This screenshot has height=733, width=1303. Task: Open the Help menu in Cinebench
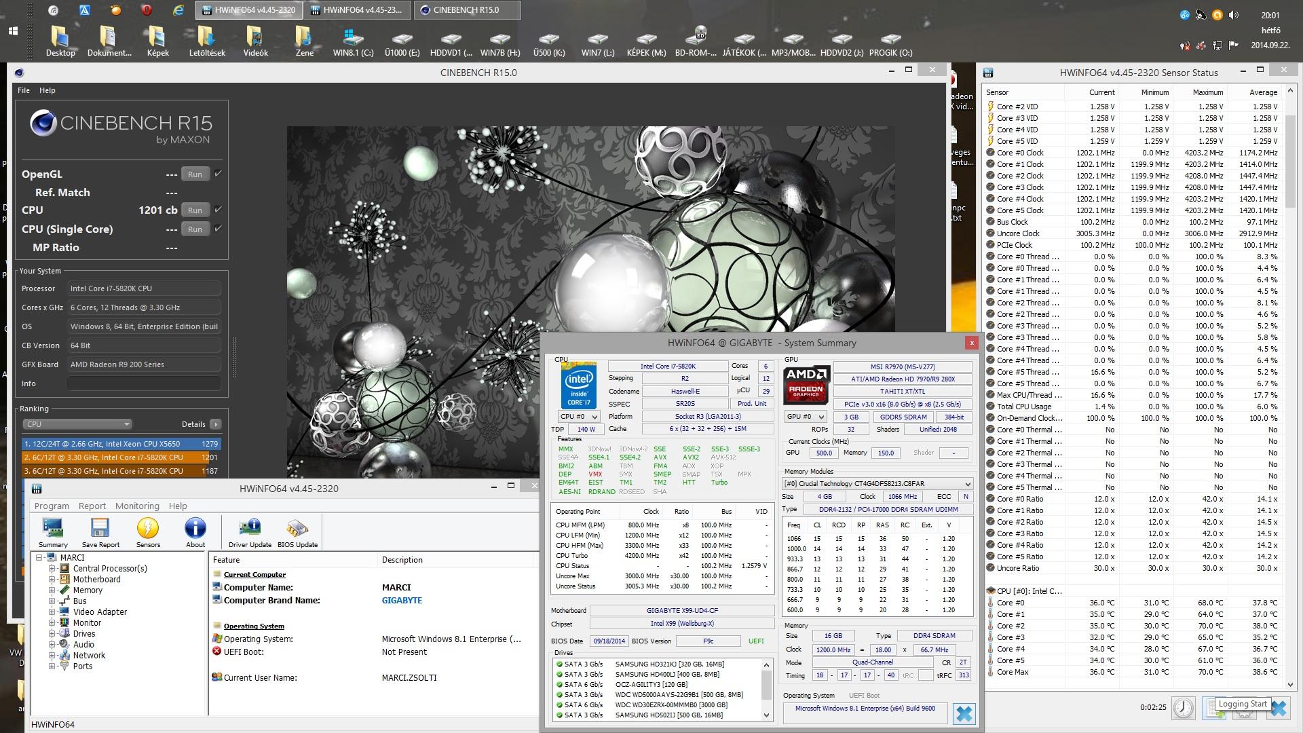(x=48, y=90)
